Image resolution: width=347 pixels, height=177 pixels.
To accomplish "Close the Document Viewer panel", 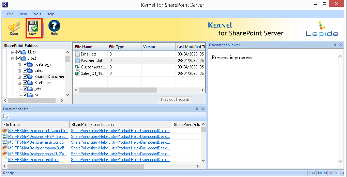I will [341, 45].
